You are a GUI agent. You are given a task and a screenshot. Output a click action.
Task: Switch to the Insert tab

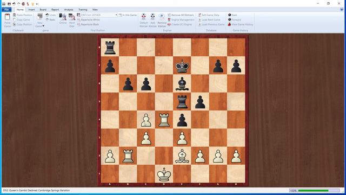(31, 10)
